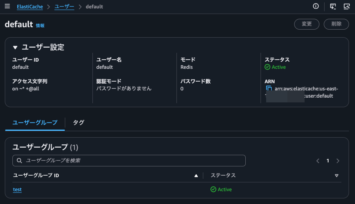Click the default breadcrumb text
355x204 pixels.
coord(94,7)
